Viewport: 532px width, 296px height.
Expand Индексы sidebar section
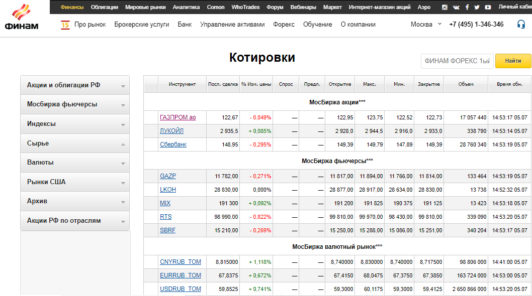(75, 123)
